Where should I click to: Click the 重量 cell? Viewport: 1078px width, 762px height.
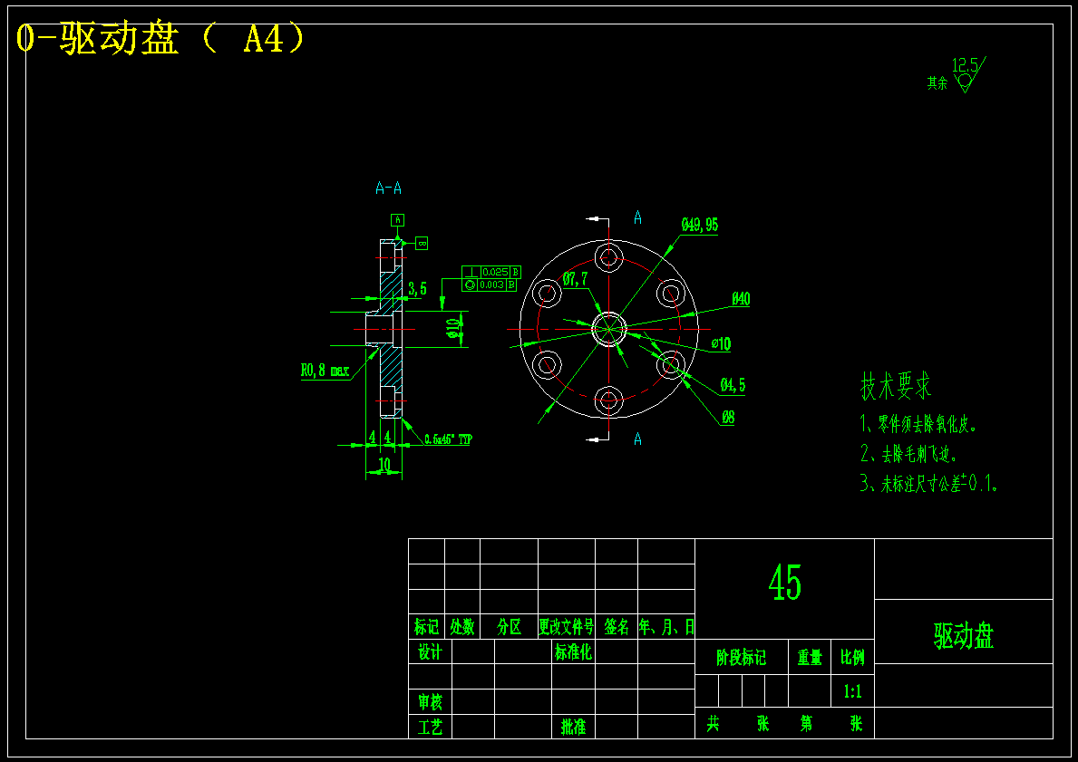[810, 658]
